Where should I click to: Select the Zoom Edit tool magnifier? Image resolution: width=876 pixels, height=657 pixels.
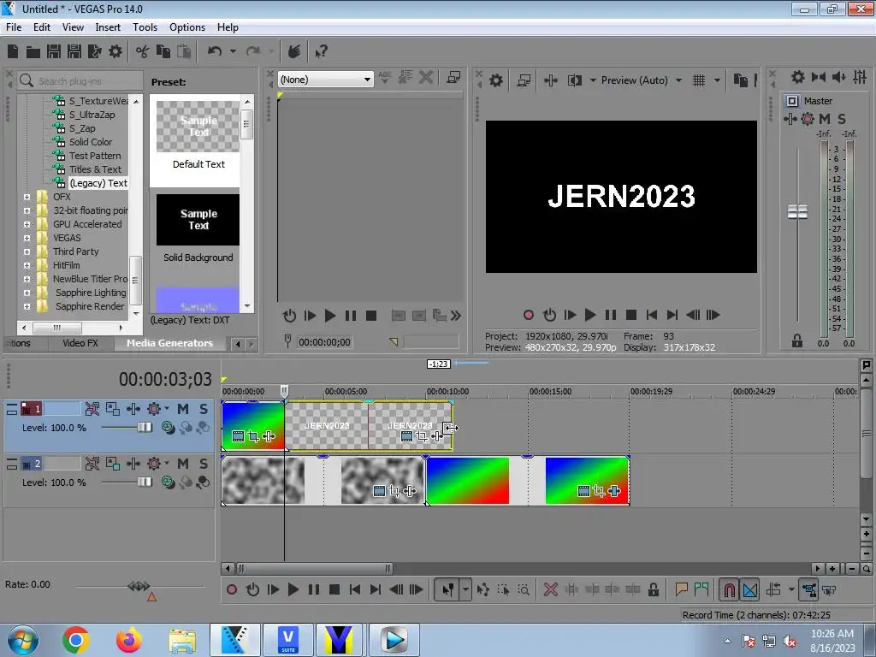click(x=524, y=590)
